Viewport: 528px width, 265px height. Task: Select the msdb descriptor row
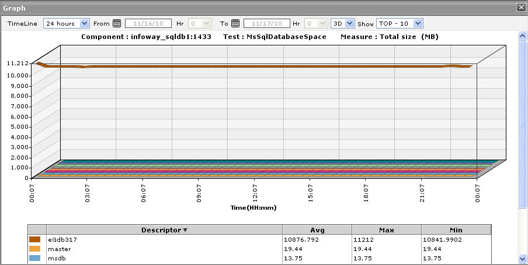point(259,258)
